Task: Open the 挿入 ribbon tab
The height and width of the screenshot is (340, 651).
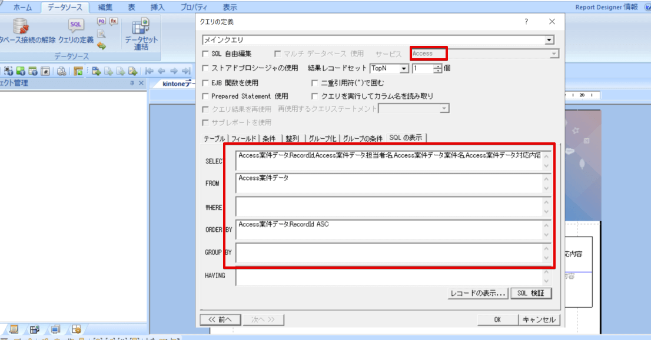Action: coord(157,7)
